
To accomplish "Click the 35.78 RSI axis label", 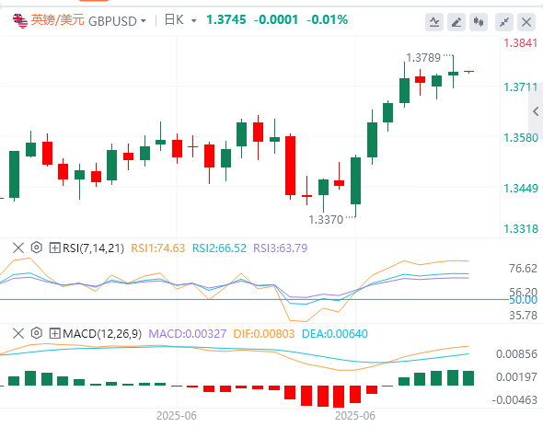I will [x=523, y=316].
